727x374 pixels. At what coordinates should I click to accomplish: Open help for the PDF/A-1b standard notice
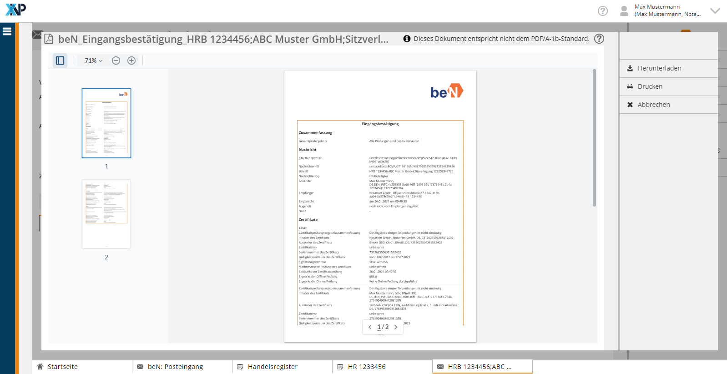click(599, 39)
